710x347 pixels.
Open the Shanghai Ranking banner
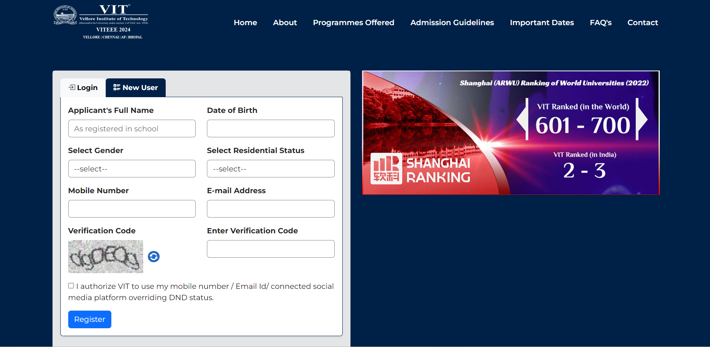511,133
